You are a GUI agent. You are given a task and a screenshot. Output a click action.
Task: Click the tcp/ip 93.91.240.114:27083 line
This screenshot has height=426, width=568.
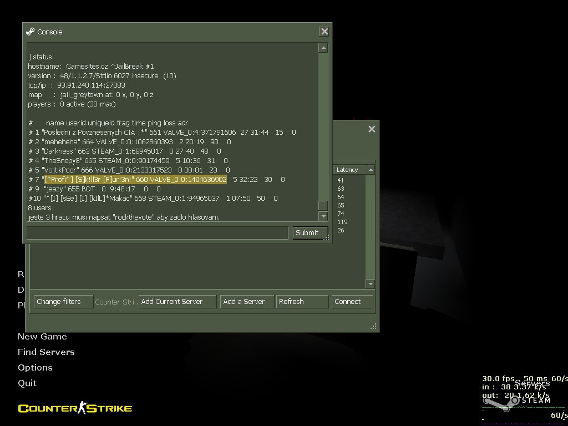coord(77,85)
